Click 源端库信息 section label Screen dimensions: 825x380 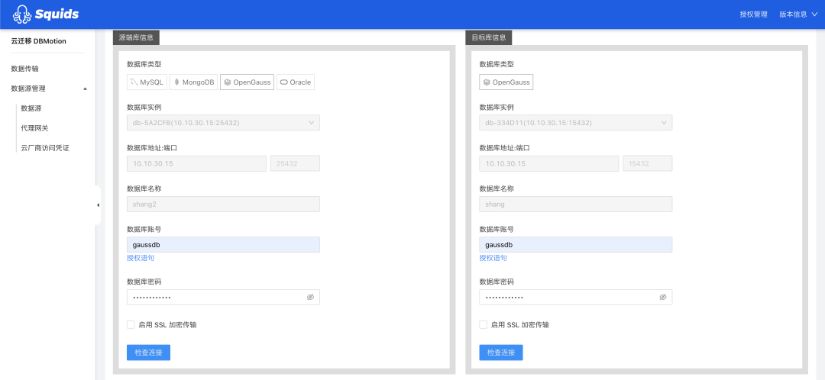click(x=136, y=38)
